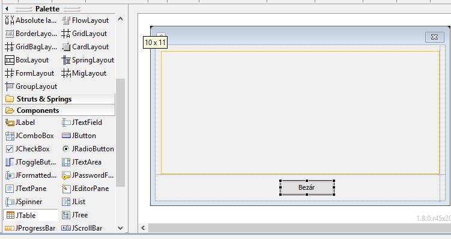The width and height of the screenshot is (451, 239).
Task: Expand the Struts & Springs category
Action: (x=59, y=99)
